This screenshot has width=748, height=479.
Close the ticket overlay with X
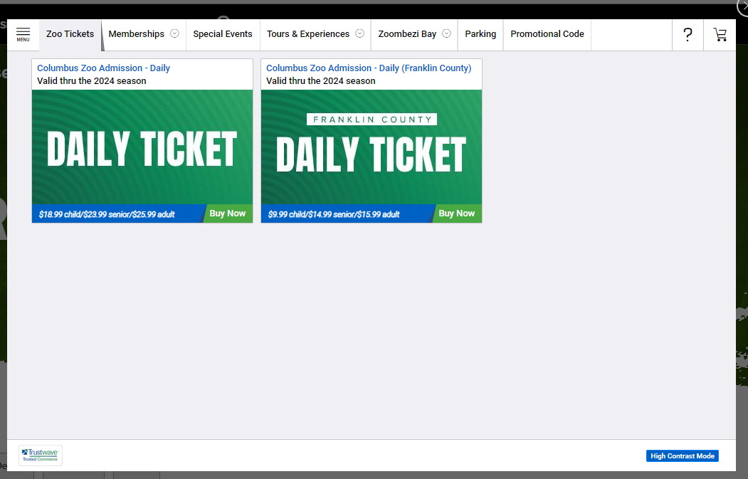tap(743, 8)
